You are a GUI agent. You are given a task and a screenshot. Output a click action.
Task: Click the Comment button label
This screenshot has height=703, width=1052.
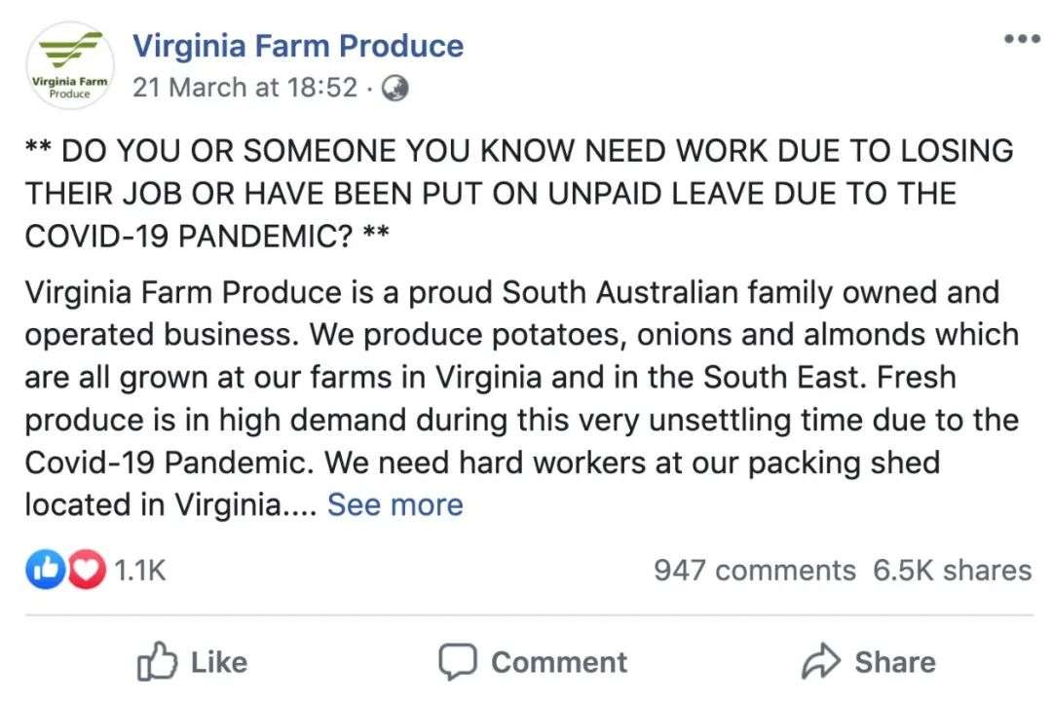coord(558,662)
